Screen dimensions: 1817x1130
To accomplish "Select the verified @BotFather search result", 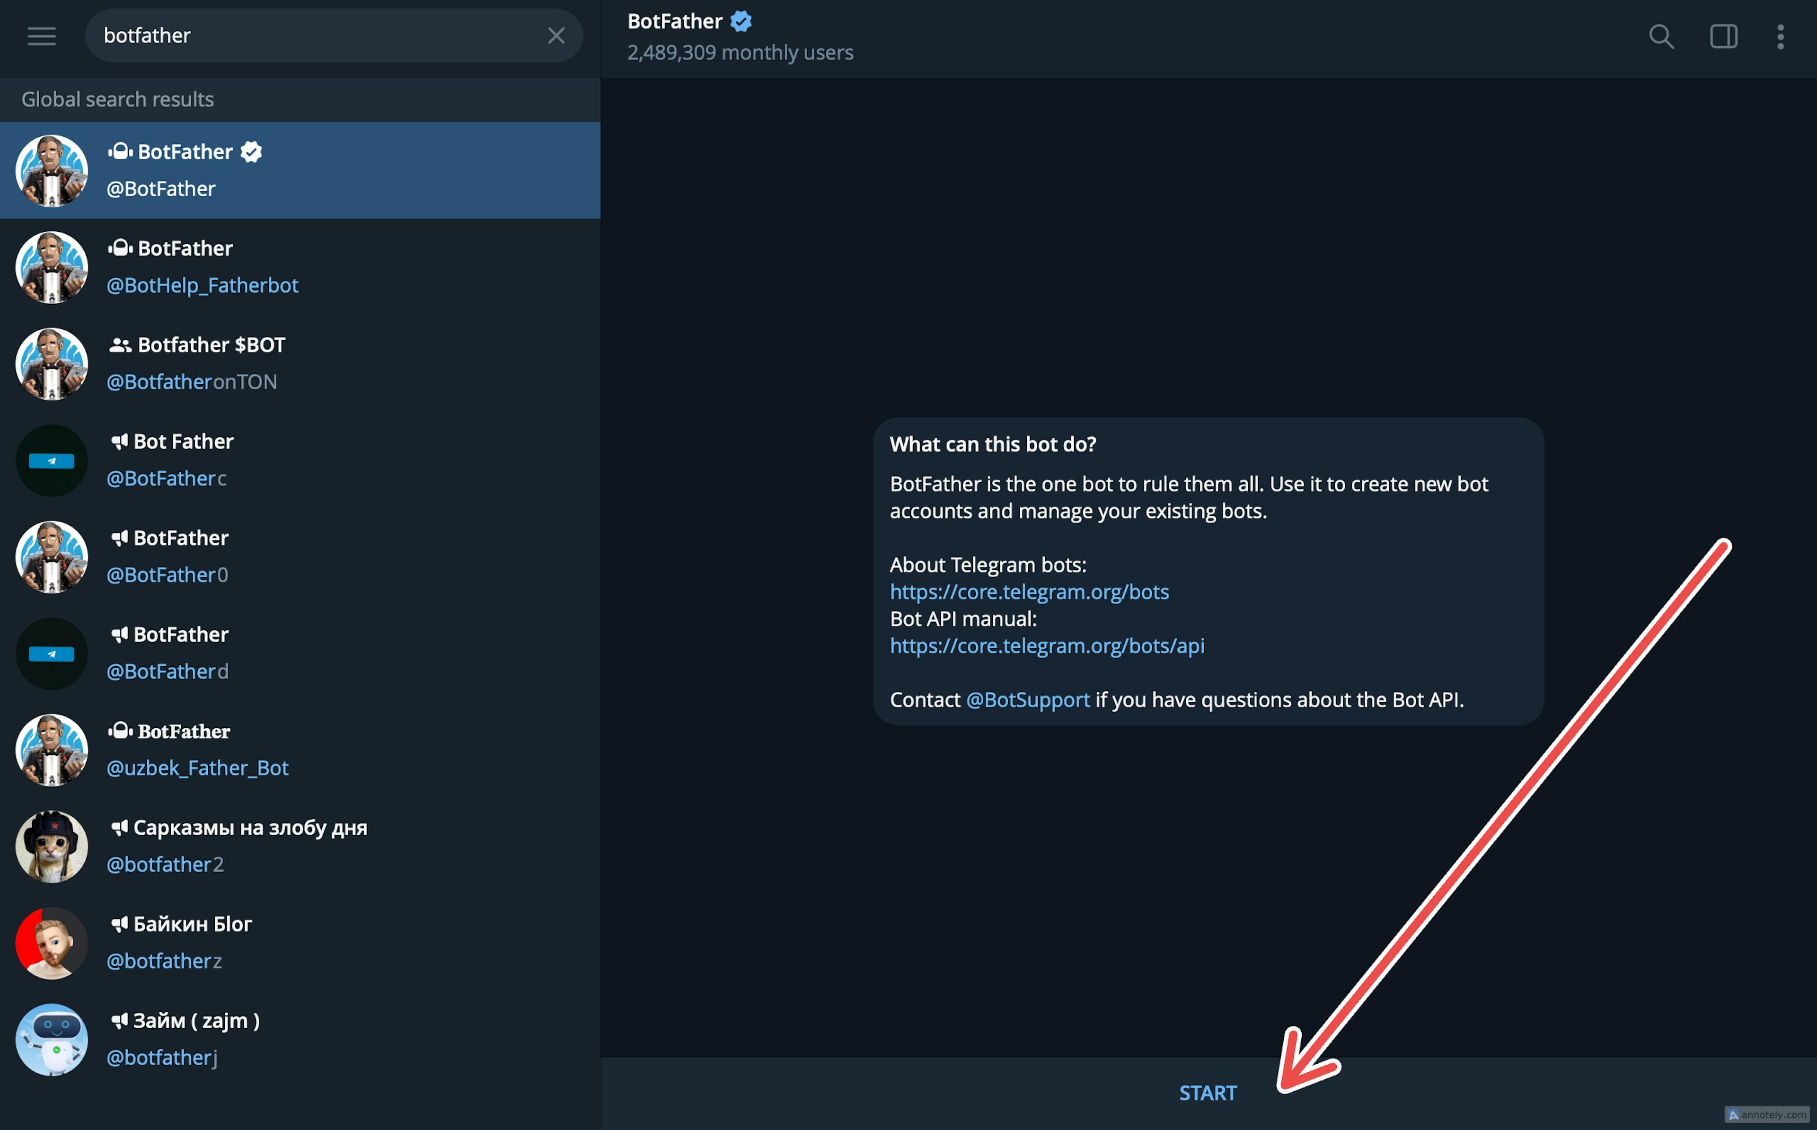I will click(300, 170).
